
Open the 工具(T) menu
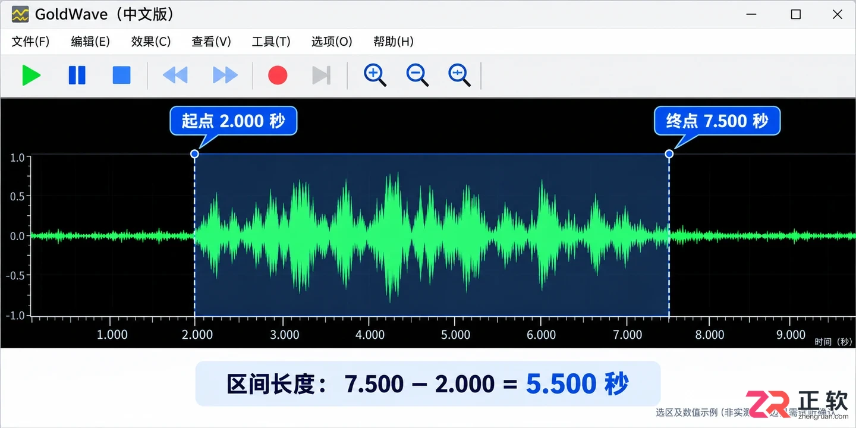(x=271, y=42)
